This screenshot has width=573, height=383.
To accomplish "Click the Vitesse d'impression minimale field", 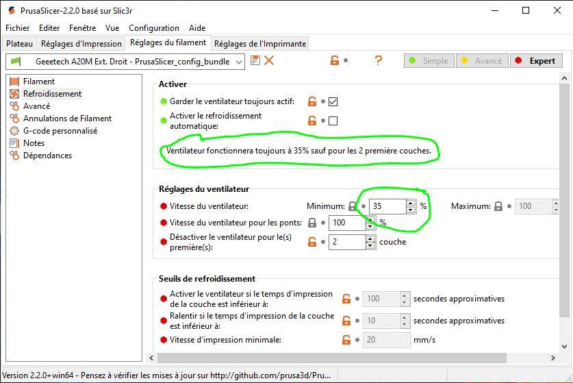I will click(386, 340).
